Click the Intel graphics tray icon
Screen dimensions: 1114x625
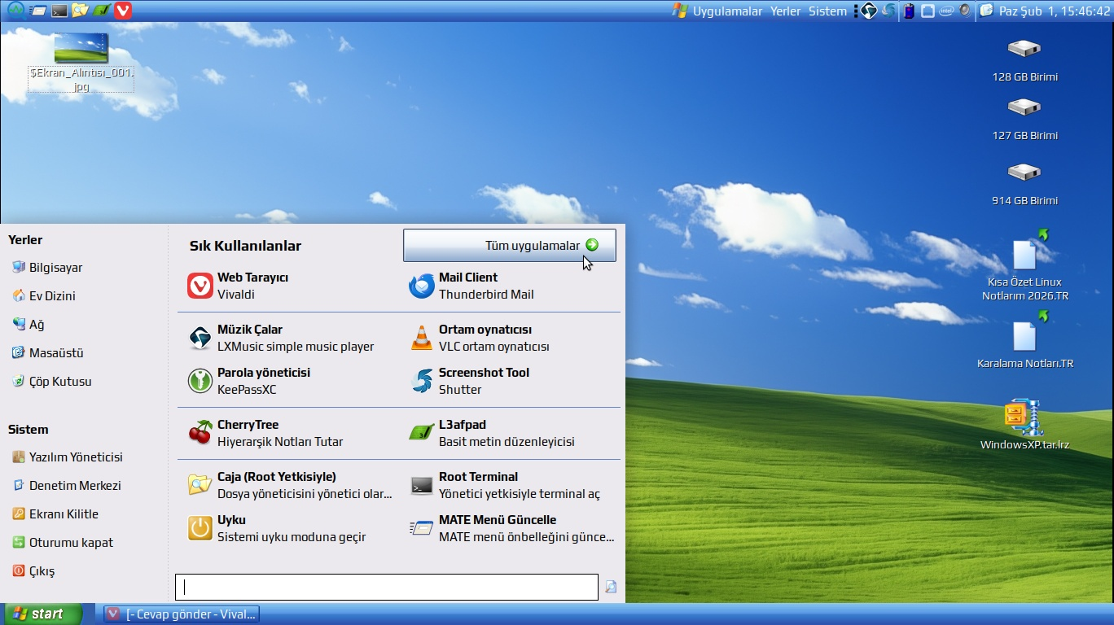tap(946, 11)
